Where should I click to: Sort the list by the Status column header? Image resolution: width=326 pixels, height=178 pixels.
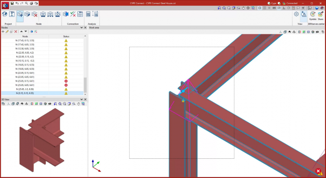coord(66,36)
